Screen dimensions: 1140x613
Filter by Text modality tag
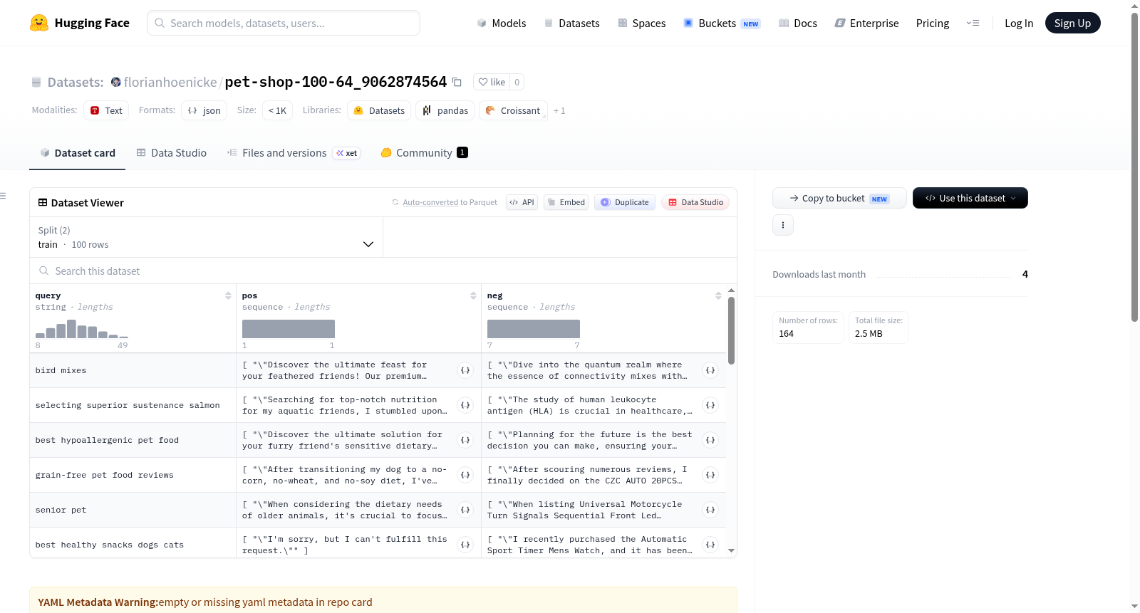pos(106,110)
